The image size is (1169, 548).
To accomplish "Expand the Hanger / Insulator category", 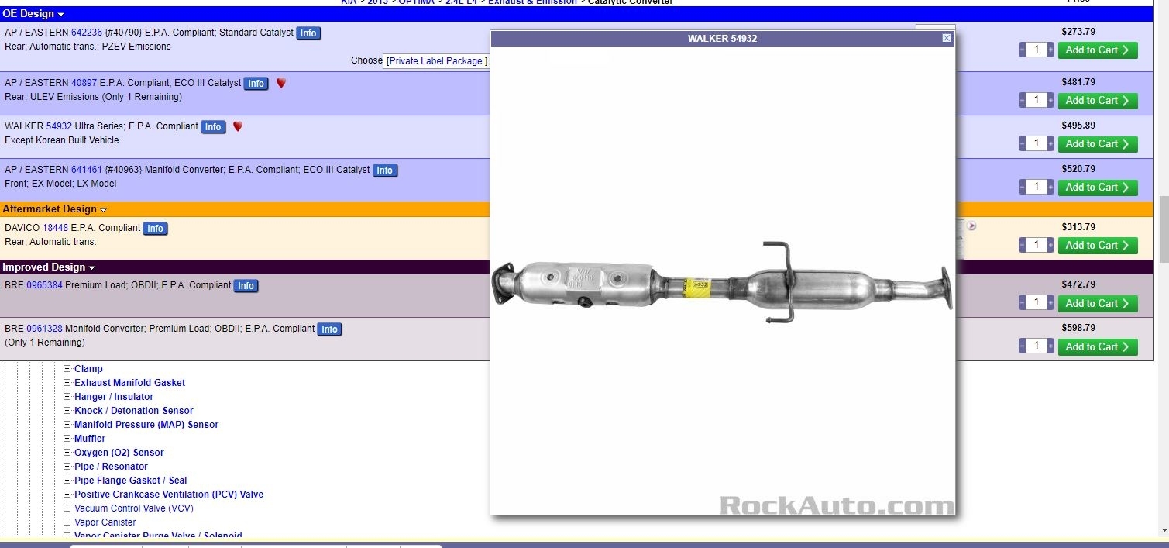I will 67,397.
